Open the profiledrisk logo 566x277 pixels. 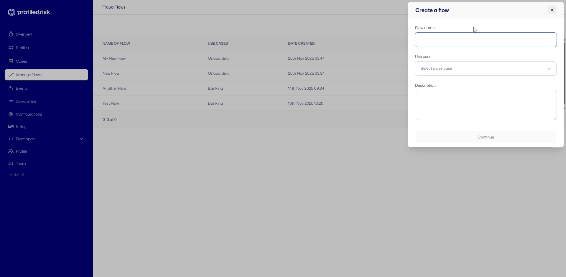click(29, 12)
